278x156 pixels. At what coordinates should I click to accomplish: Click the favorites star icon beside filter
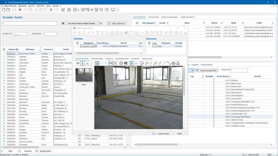pos(63,23)
